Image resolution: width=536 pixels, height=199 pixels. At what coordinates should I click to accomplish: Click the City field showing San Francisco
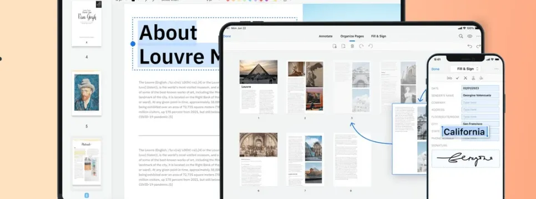481,124
